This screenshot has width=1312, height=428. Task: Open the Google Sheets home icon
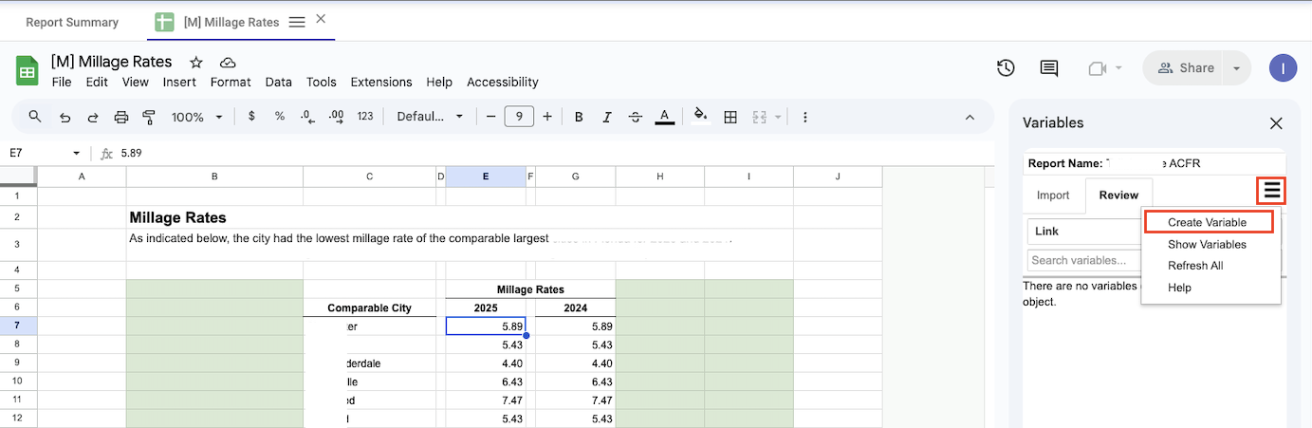coord(27,69)
